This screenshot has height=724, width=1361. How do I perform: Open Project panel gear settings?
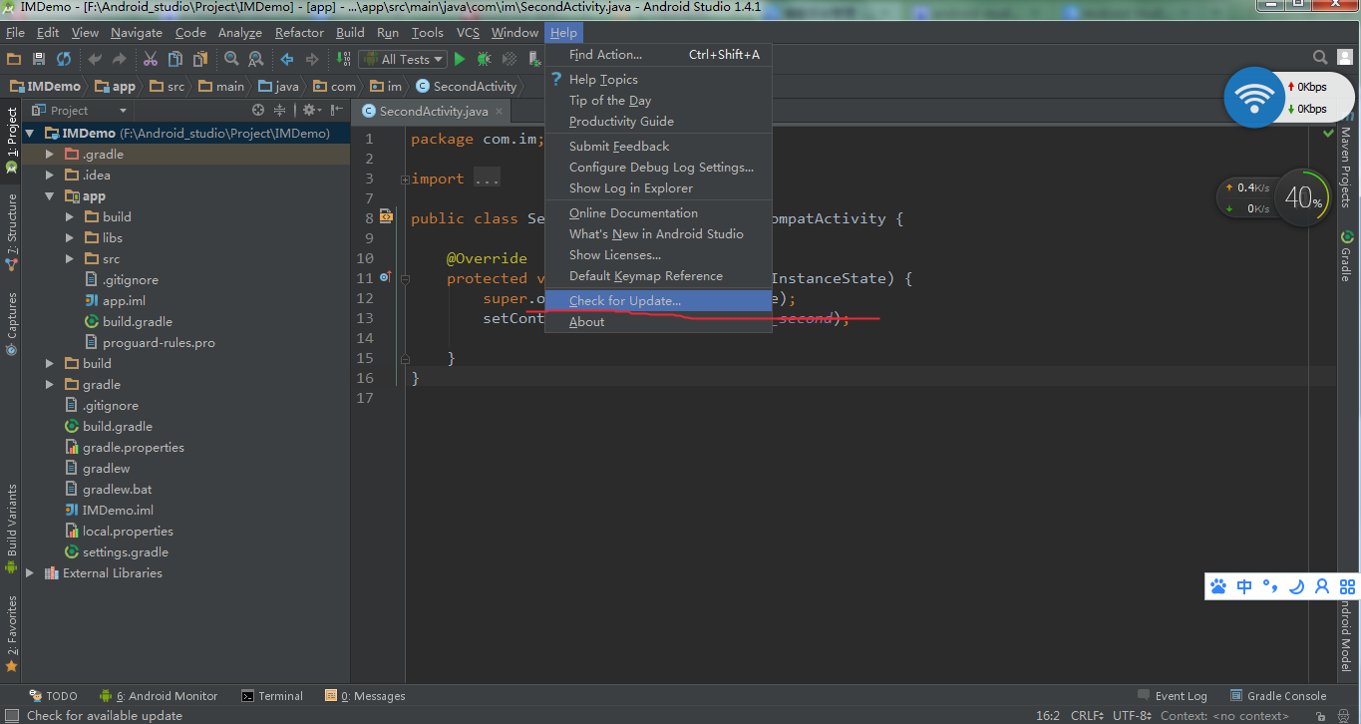[310, 110]
